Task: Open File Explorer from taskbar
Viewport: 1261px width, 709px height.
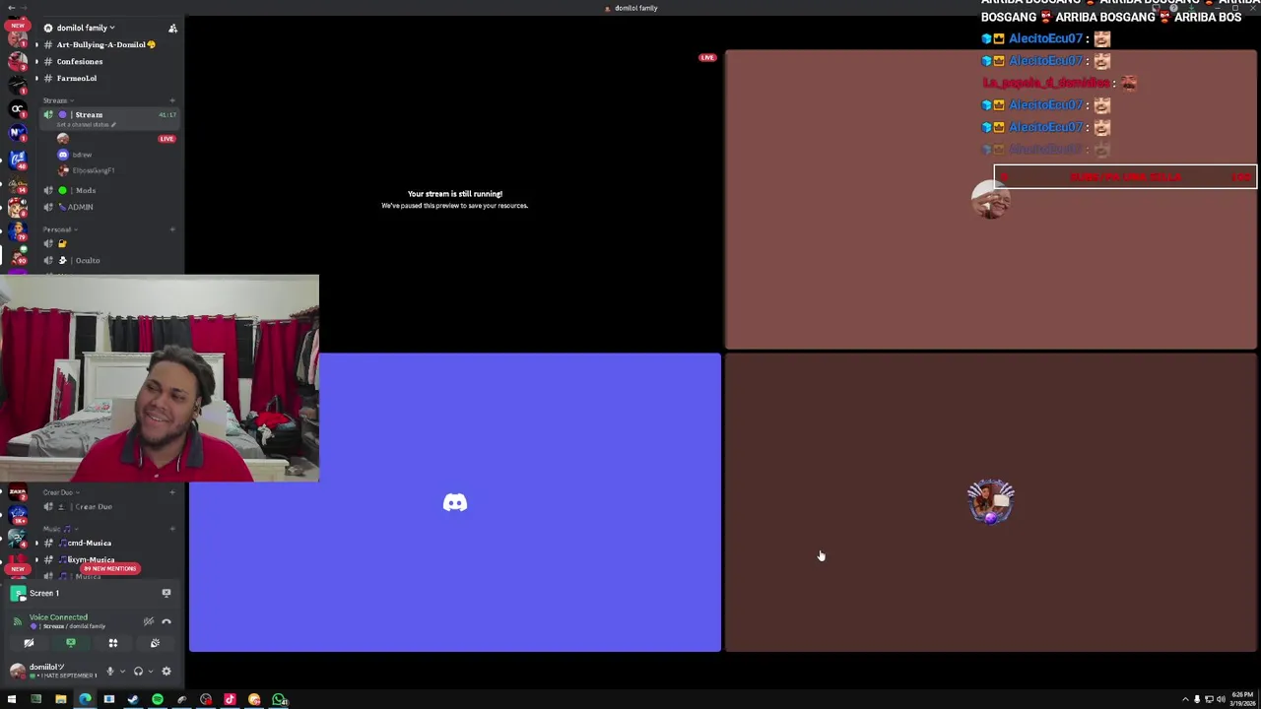Action: [60, 699]
